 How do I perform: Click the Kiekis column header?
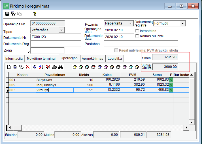click(x=84, y=75)
